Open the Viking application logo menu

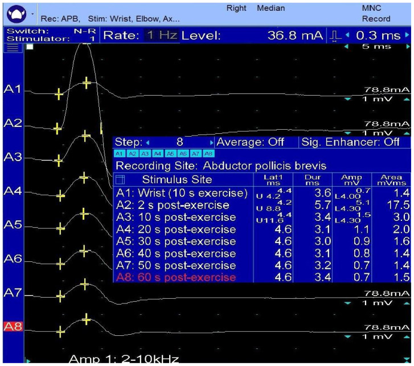coord(17,14)
